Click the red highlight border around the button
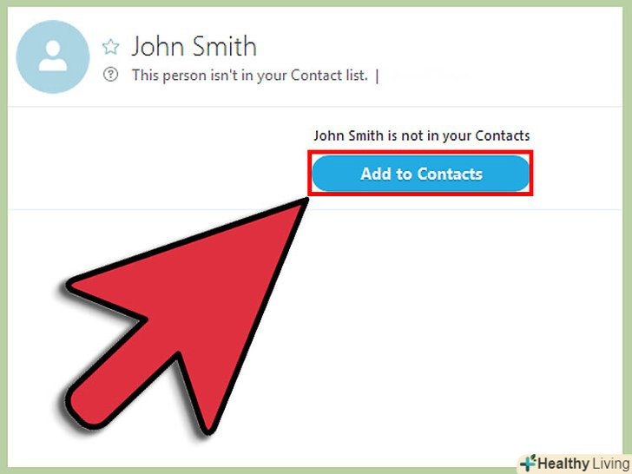Viewport: 632px width, 474px height. tap(420, 152)
